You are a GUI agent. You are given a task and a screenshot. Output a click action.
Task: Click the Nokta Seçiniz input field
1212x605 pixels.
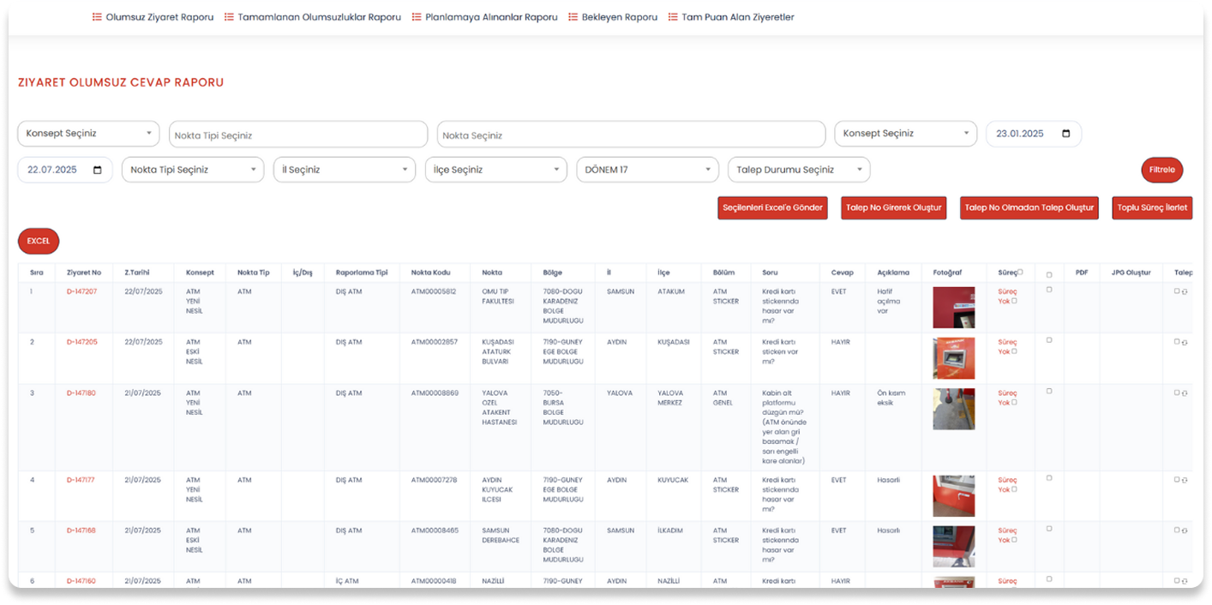[631, 135]
